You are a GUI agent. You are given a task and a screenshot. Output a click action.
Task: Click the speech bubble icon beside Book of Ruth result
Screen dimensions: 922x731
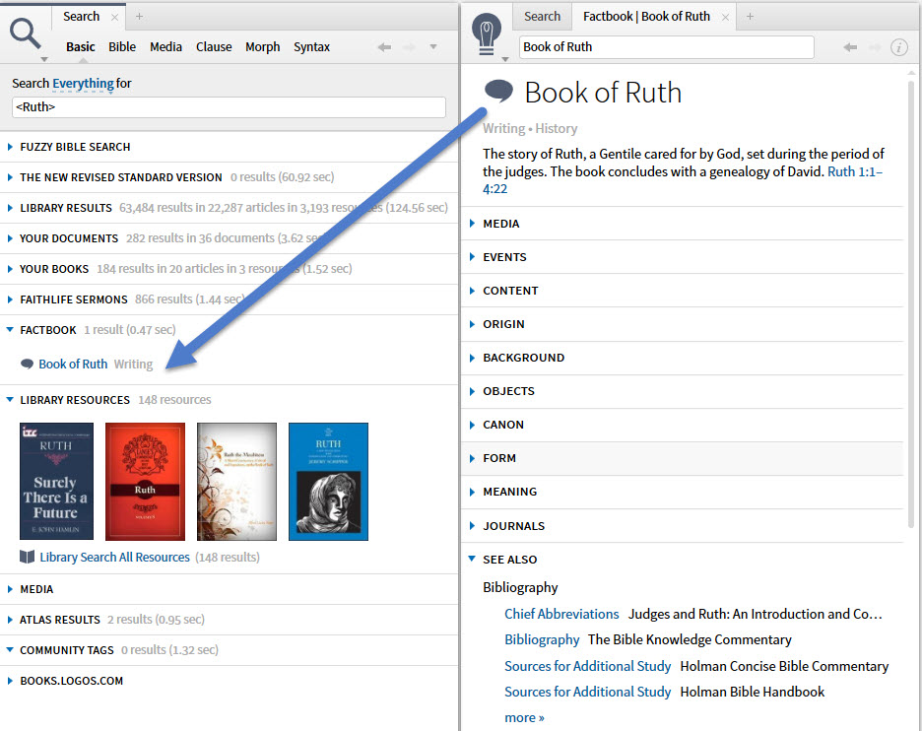27,365
